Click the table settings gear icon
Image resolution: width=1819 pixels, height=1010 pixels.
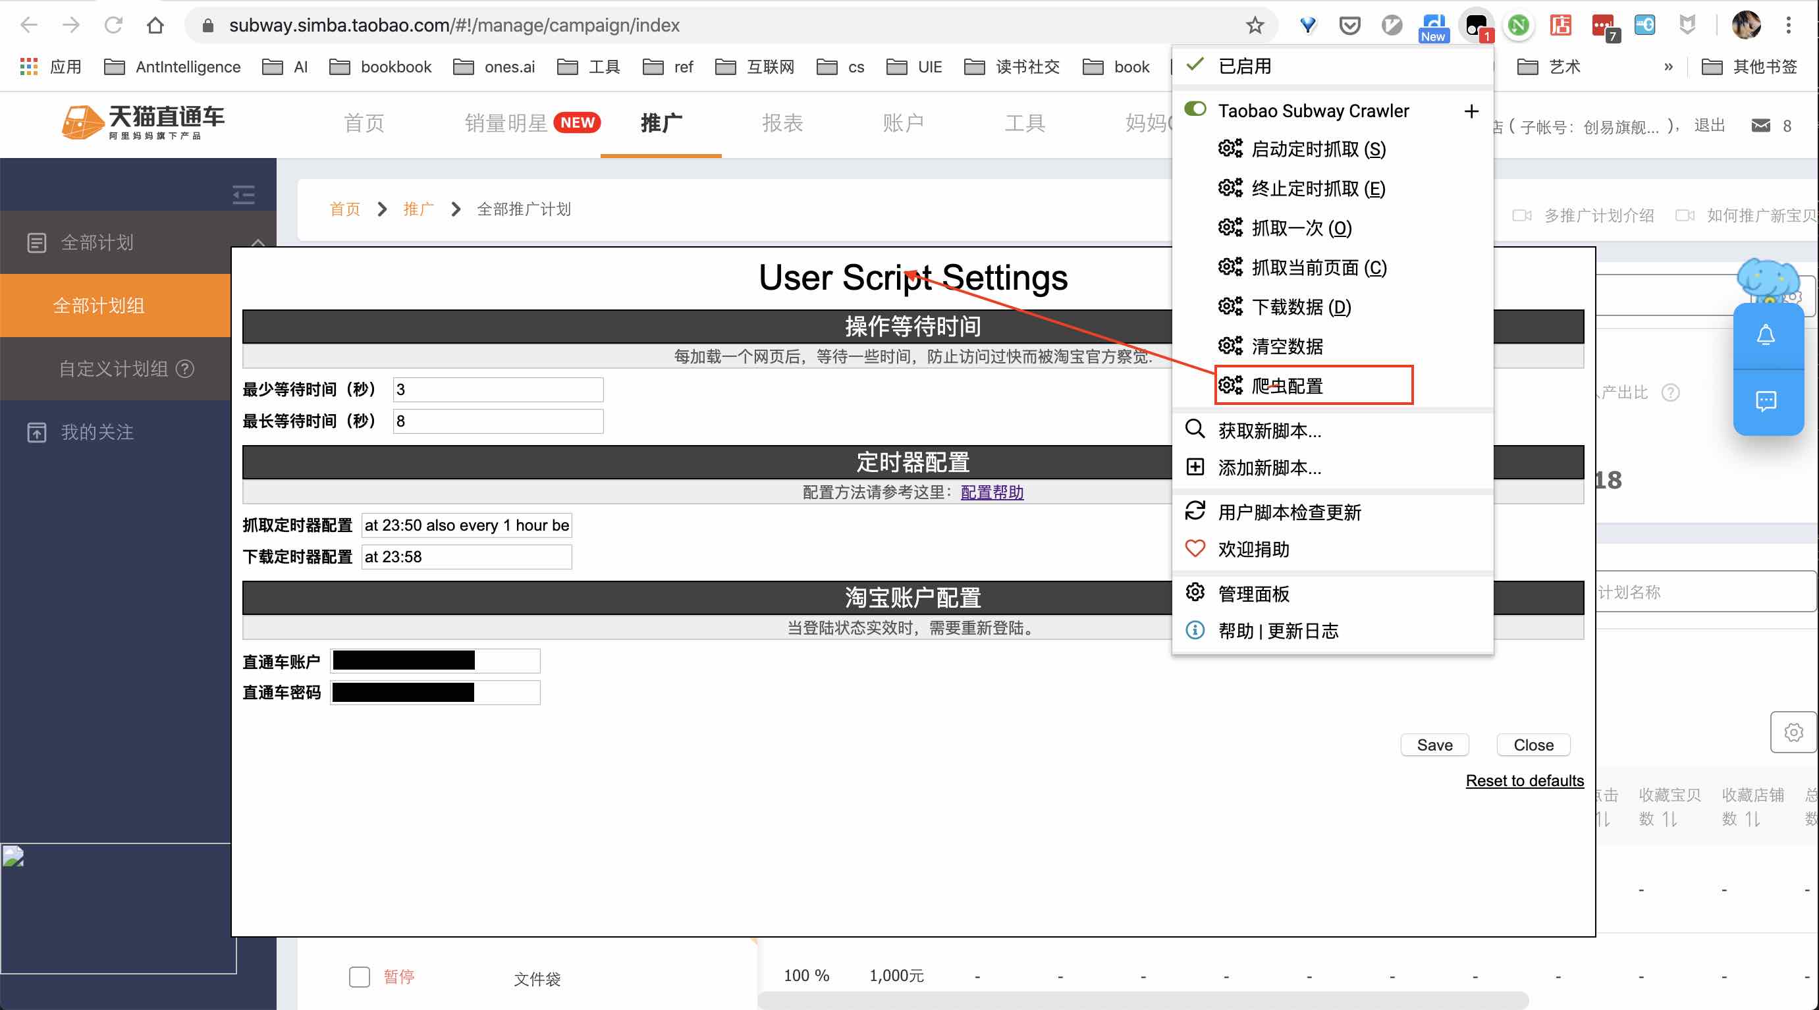(x=1792, y=732)
